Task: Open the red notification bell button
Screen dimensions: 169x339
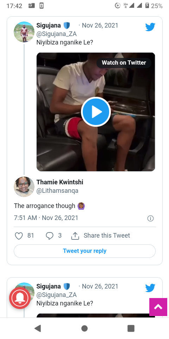Action: (x=20, y=298)
